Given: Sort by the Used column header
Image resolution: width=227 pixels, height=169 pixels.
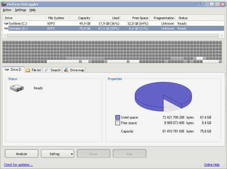Looking at the screenshot, I should (x=106, y=18).
